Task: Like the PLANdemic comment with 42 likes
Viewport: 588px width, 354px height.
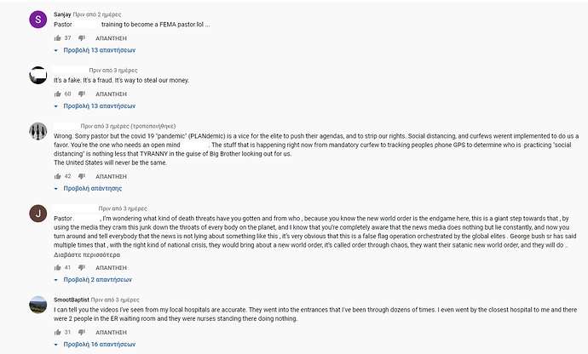Action: tap(57, 176)
